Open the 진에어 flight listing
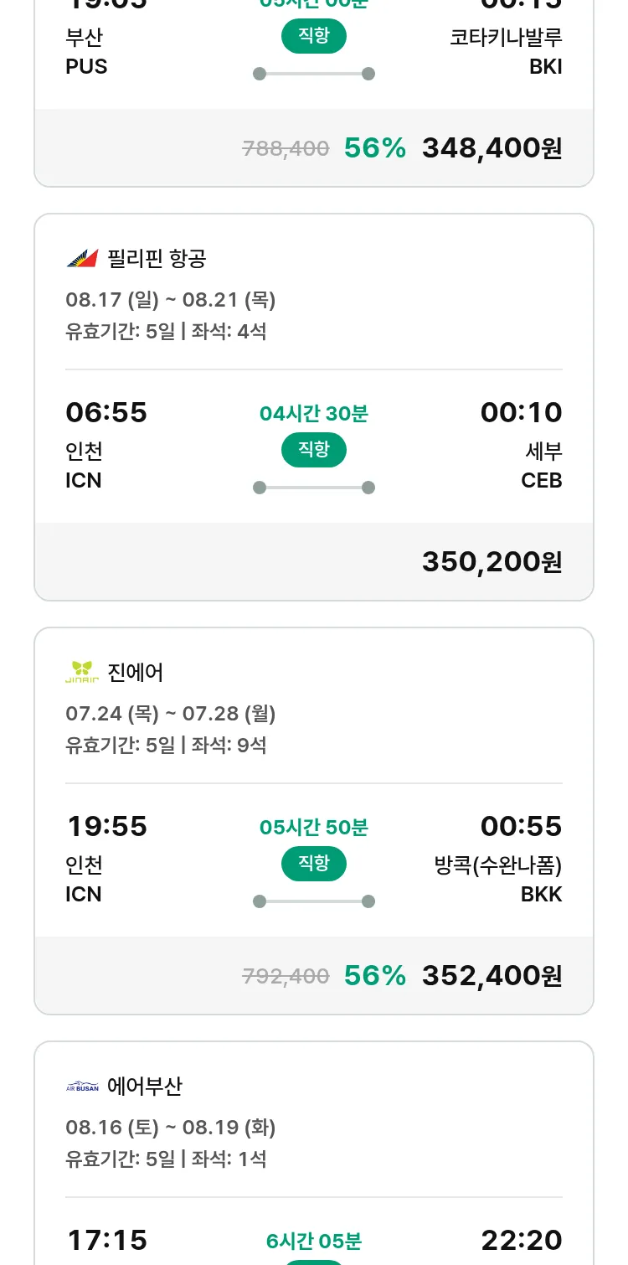628x1265 pixels. coord(136,672)
